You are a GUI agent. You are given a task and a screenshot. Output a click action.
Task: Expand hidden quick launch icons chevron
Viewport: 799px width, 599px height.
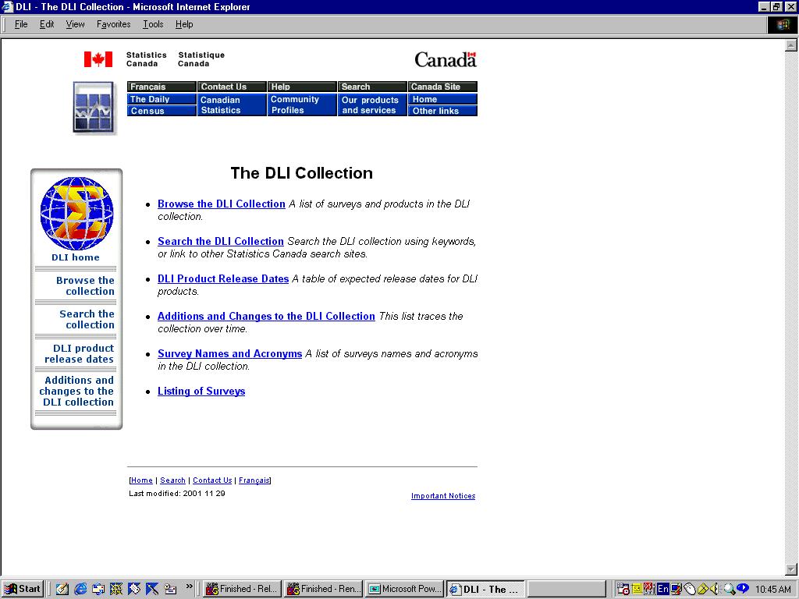point(189,587)
